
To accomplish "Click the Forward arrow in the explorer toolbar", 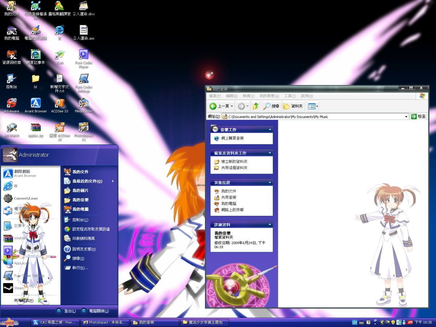I will pyautogui.click(x=241, y=106).
